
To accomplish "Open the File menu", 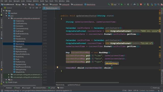I will coord(2,1).
